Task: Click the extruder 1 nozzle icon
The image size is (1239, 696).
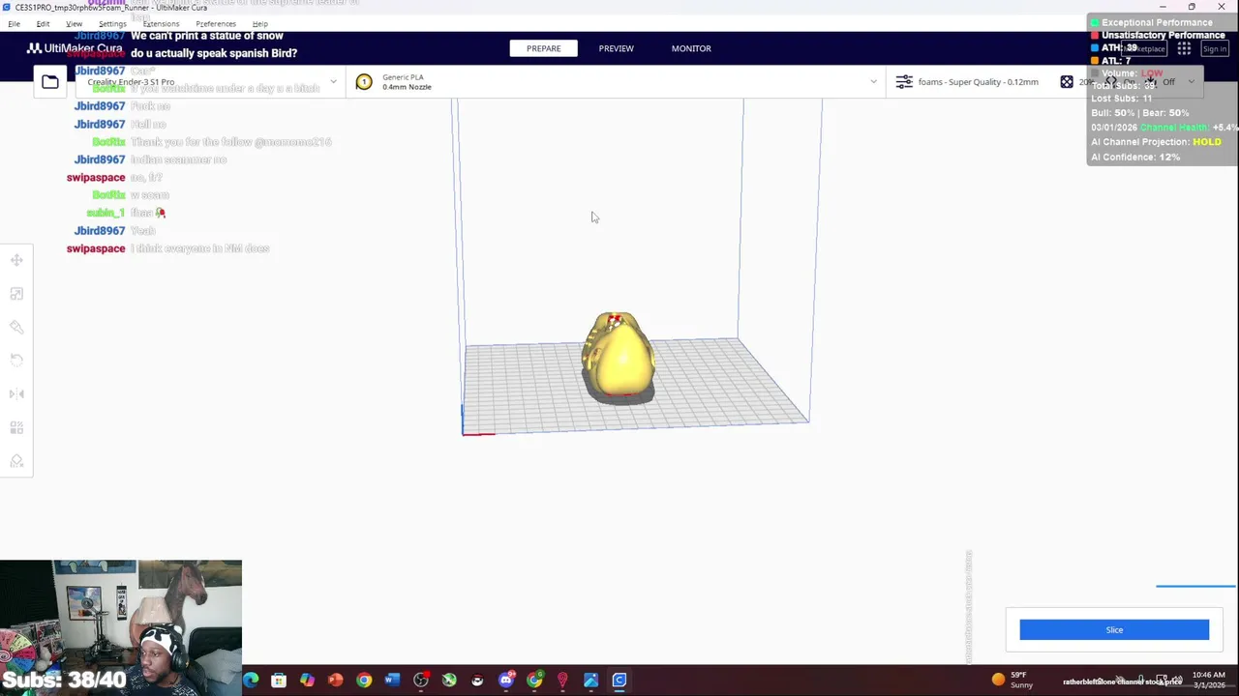Action: click(x=364, y=82)
